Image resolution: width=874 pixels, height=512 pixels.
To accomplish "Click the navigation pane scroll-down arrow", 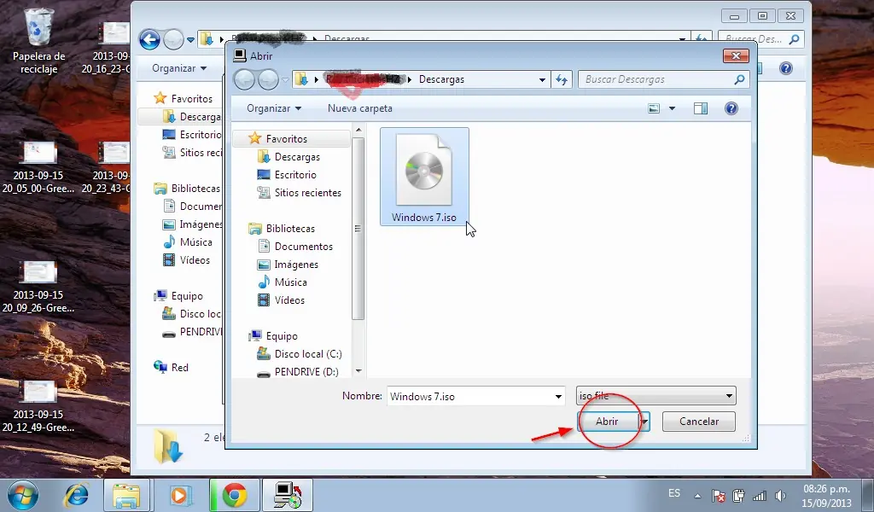I will 358,370.
